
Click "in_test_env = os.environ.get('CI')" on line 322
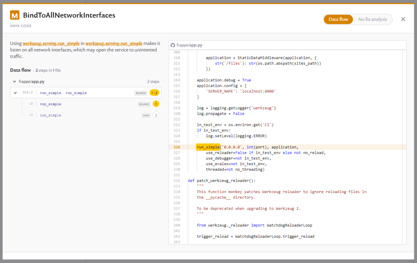coord(235,125)
